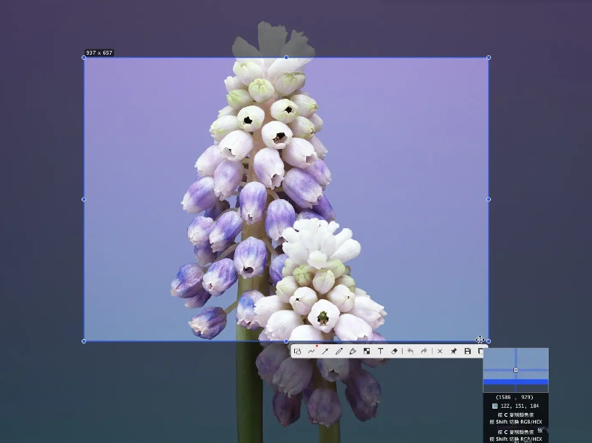Pin the screenshot to screen
Viewport: 592px width, 443px height.
pyautogui.click(x=454, y=351)
